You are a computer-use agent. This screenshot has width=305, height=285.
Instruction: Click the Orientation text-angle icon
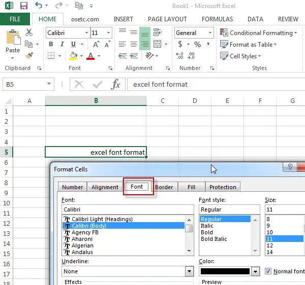149,56
